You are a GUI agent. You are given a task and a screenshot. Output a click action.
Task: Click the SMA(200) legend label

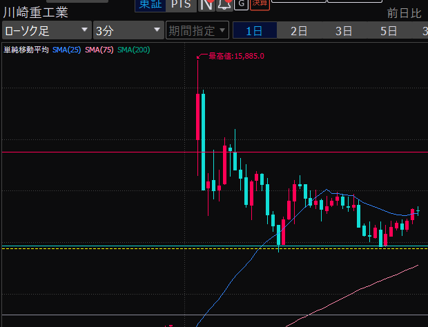click(x=134, y=50)
